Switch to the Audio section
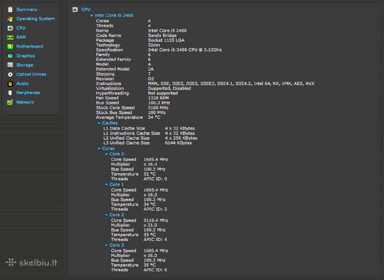 coord(22,84)
